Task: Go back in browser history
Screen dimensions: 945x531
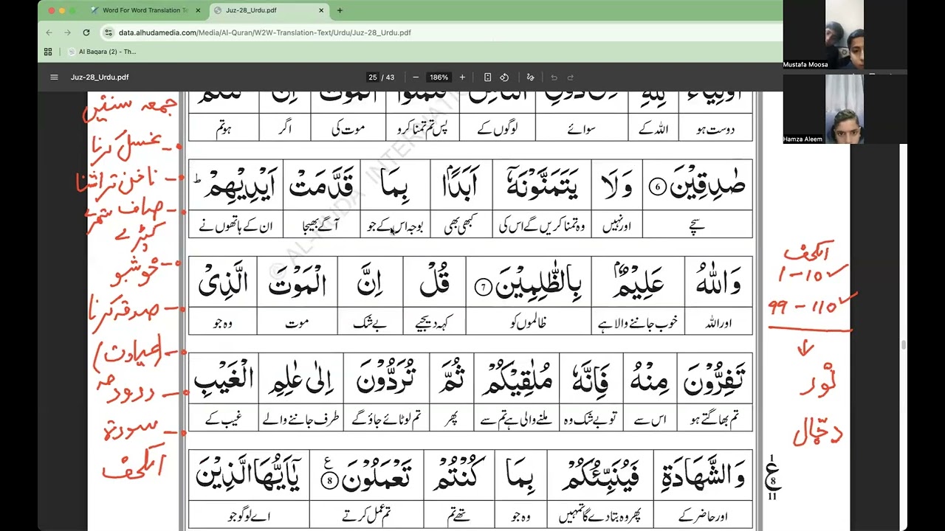Action: click(x=49, y=32)
